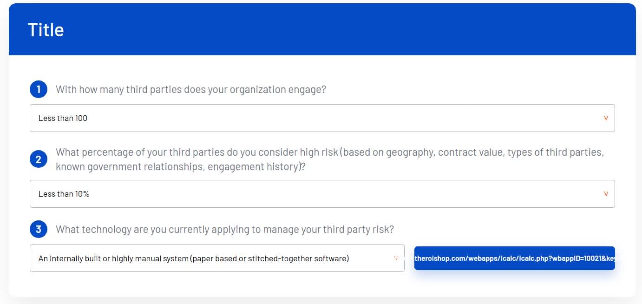Click the number 1 step badge
Viewport: 642px width, 304px height.
(39, 89)
